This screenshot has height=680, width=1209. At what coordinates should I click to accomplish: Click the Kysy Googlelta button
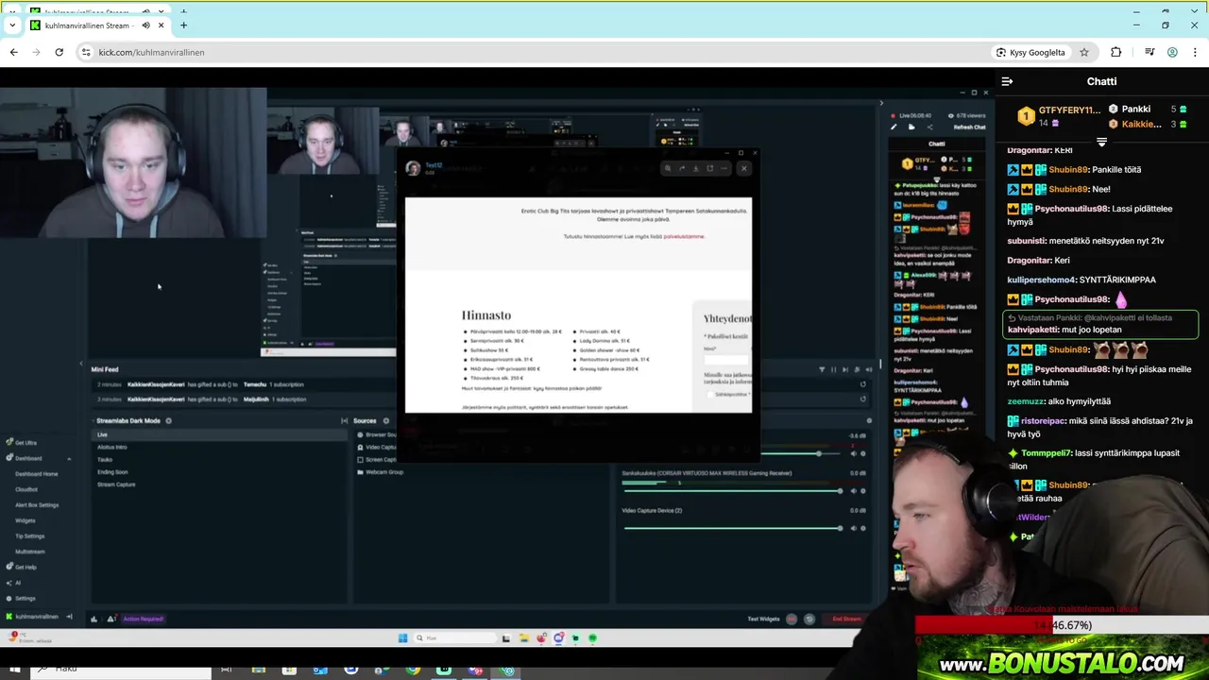pos(1030,52)
